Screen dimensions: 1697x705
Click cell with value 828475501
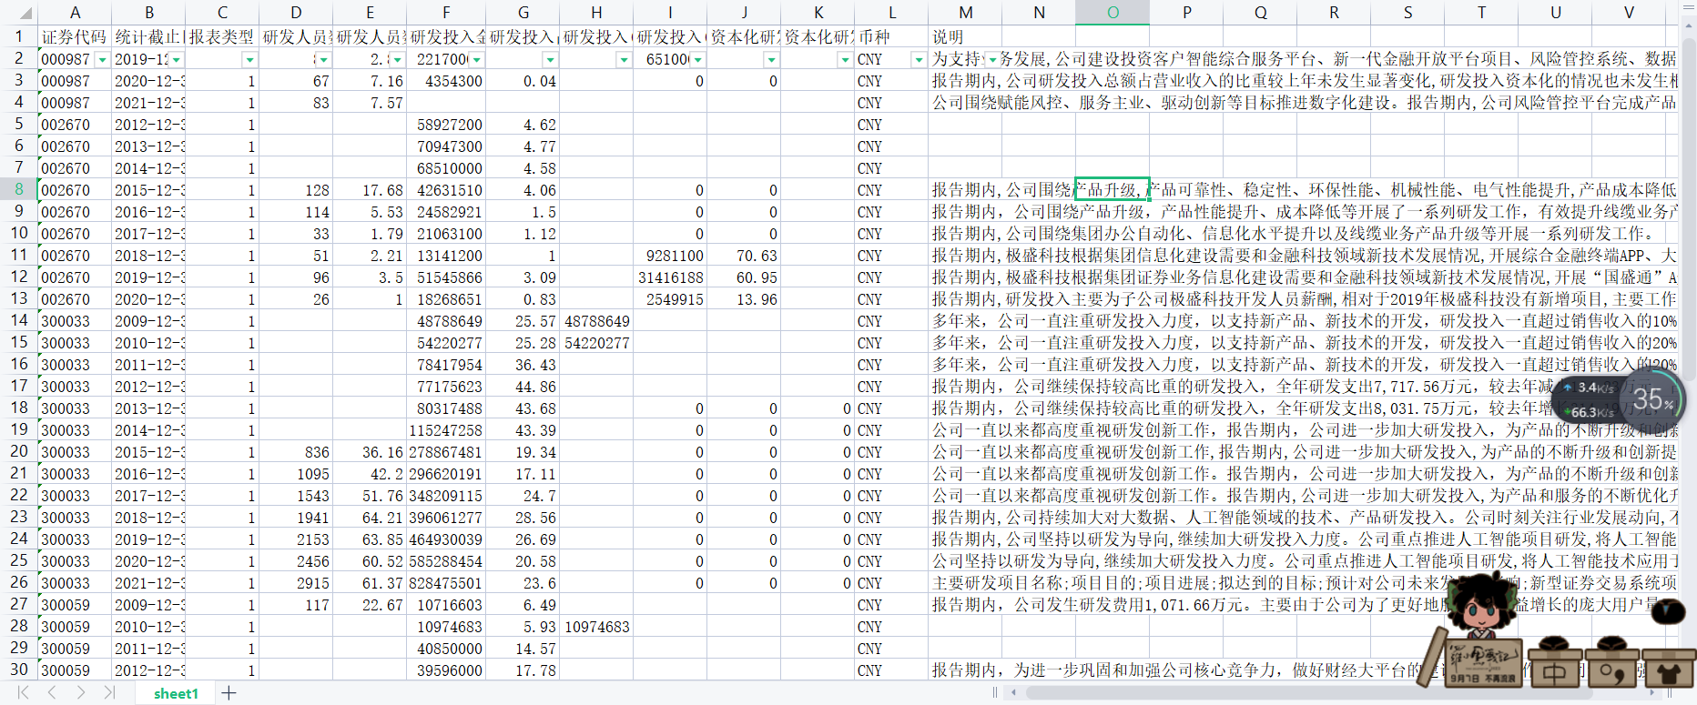(x=446, y=583)
